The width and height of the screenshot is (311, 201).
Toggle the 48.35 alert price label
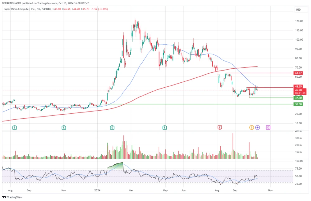click(x=298, y=86)
